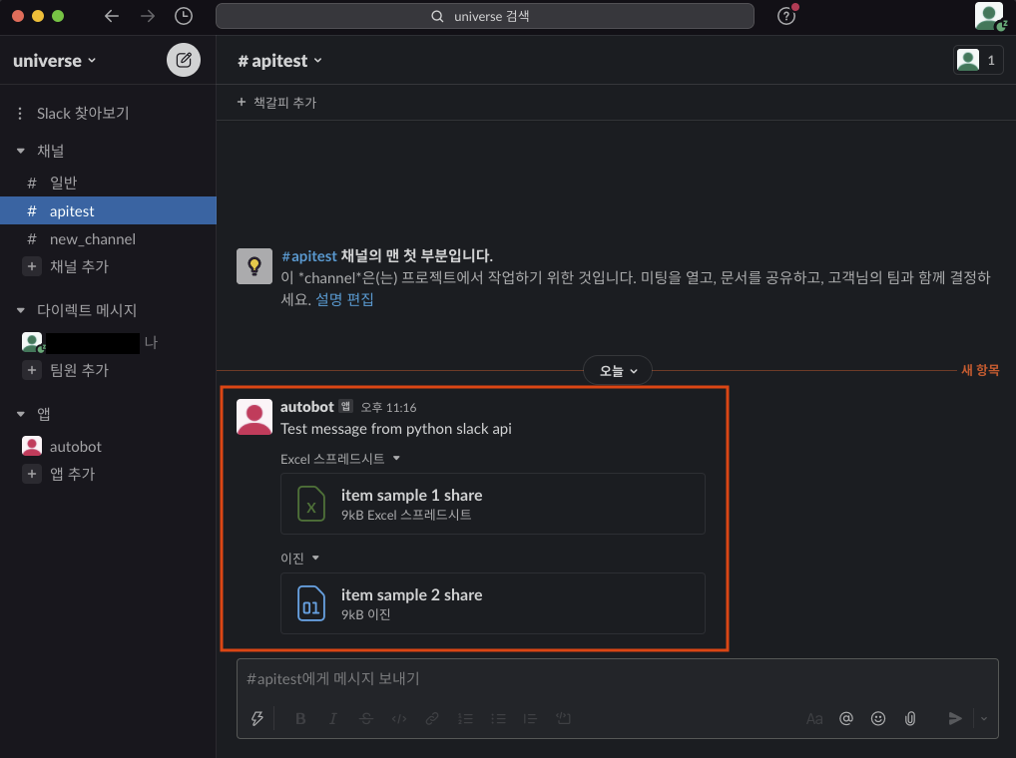Screen dimensions: 1016x758
Task: Toggle ordered list formatting
Action: (x=465, y=718)
